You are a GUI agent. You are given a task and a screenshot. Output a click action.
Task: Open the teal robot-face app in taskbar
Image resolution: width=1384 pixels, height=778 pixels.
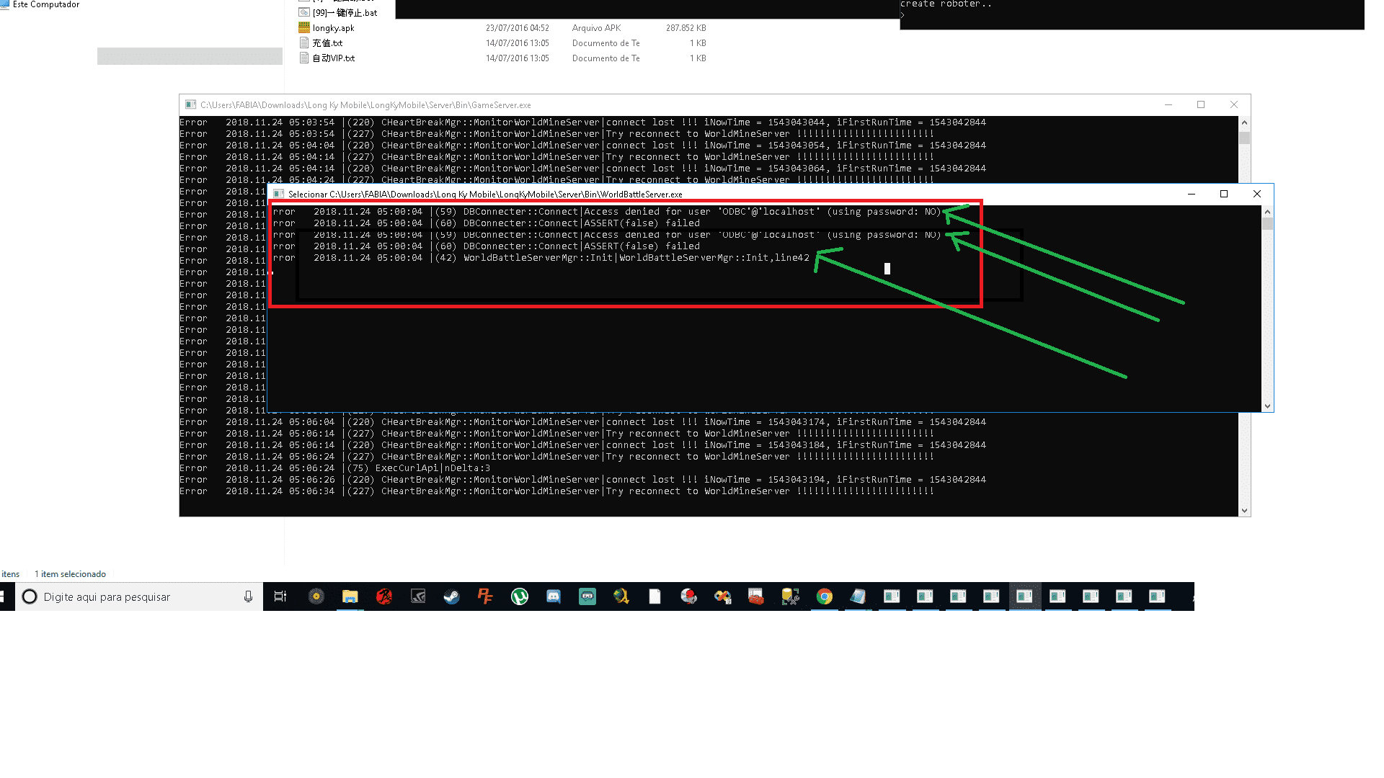click(x=587, y=596)
